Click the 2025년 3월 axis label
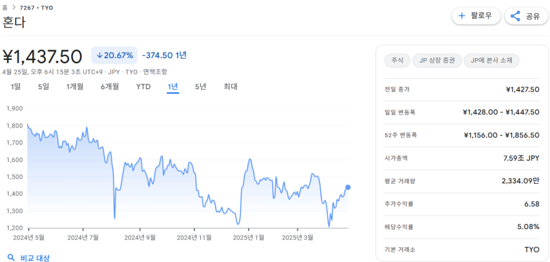This screenshot has height=262, width=550. click(297, 237)
